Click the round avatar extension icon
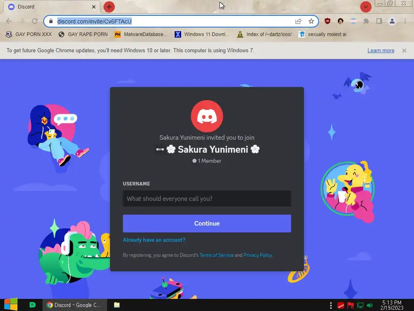Screen dimensions: 414x311 (340, 21)
